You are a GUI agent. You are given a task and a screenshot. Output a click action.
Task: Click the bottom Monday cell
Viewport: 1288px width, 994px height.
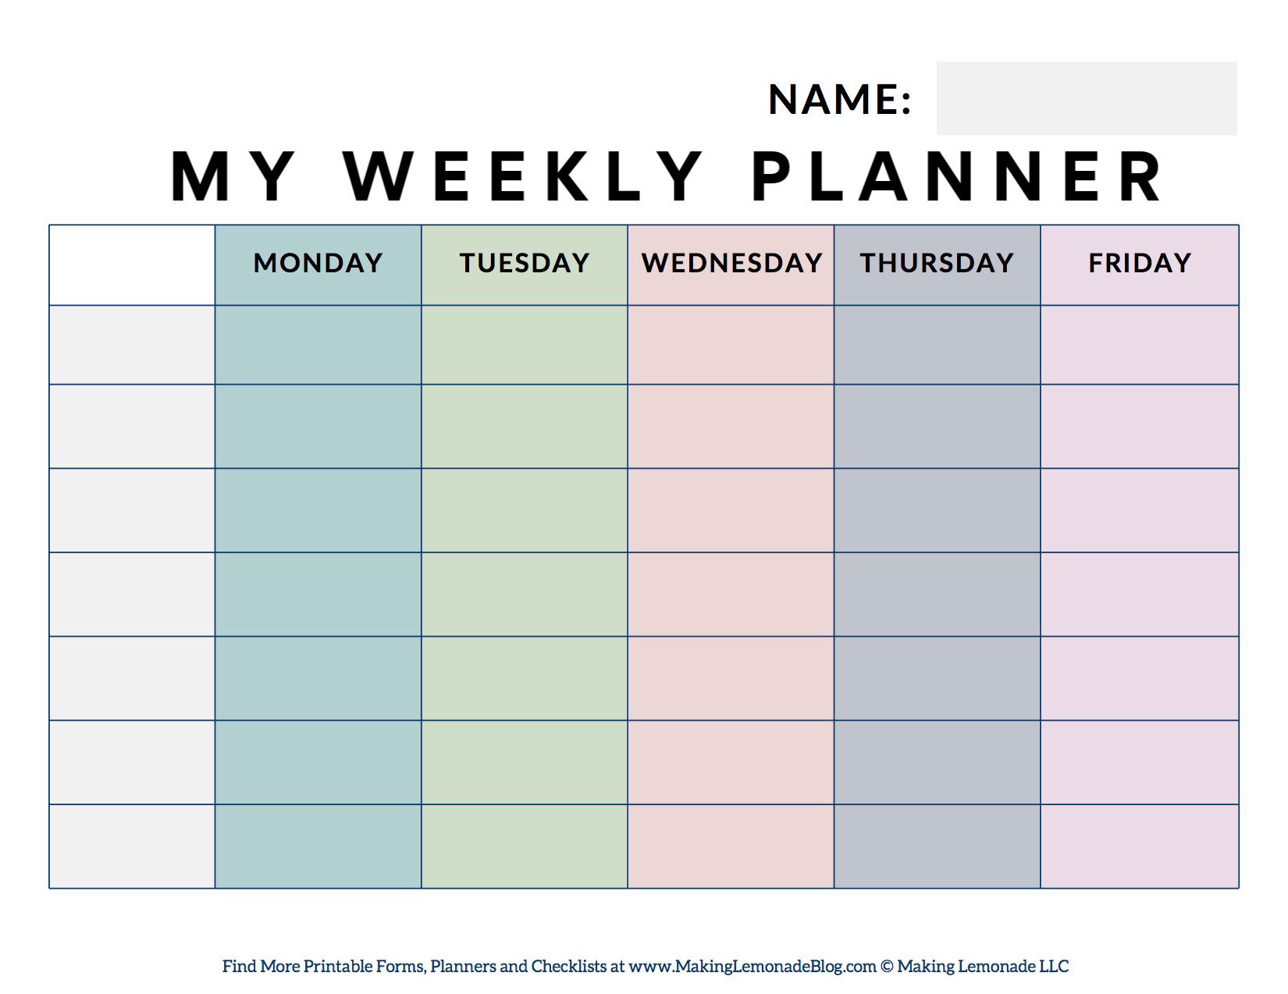(318, 847)
